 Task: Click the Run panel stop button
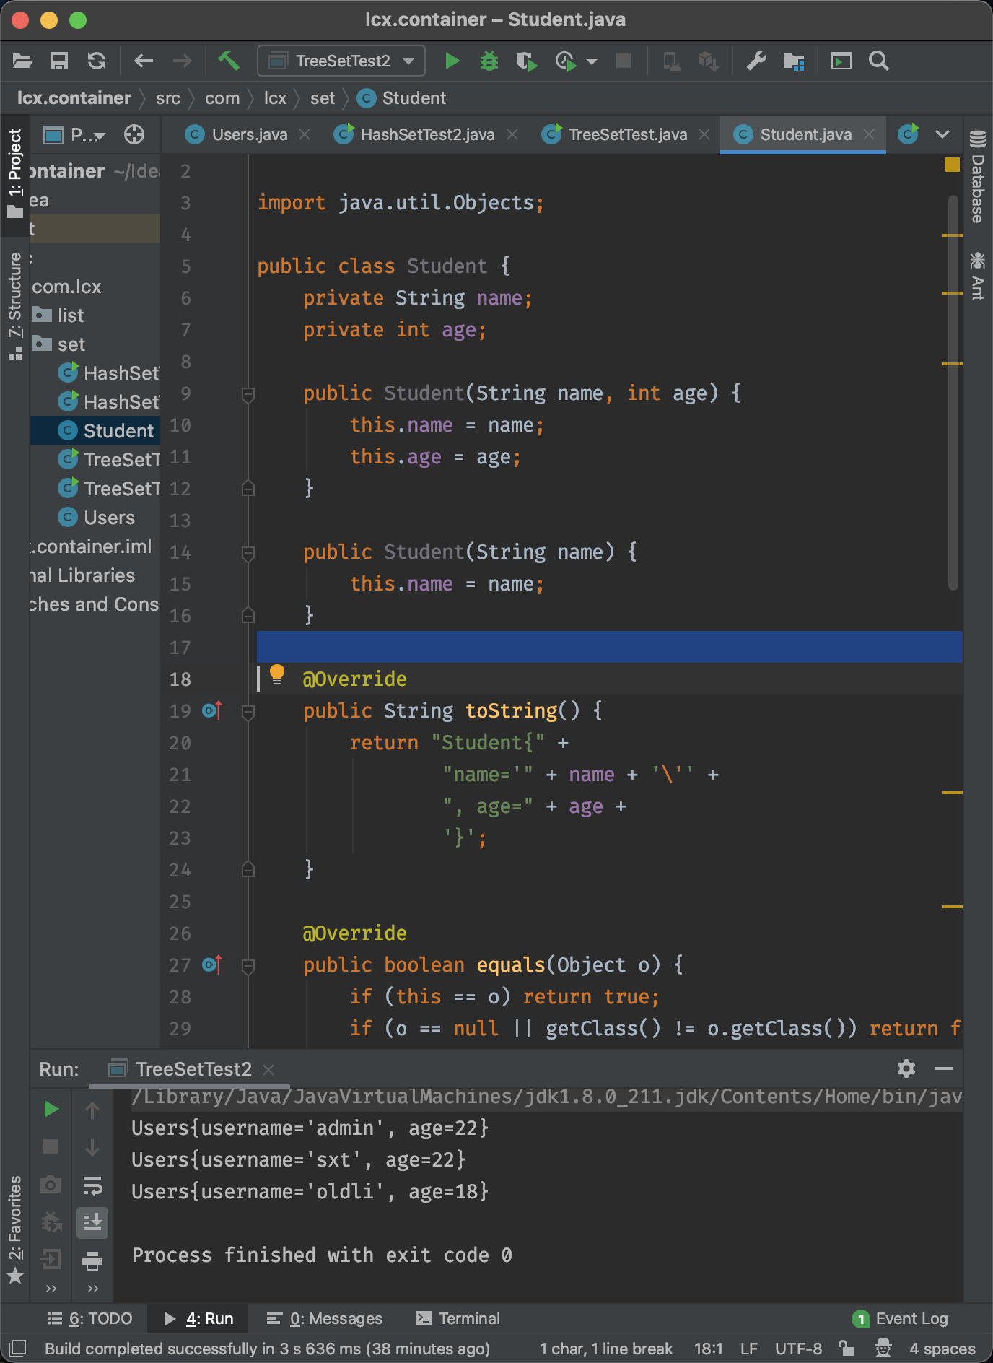(51, 1146)
